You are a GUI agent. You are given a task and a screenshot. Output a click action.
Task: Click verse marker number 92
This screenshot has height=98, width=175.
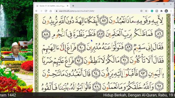(79, 61)
